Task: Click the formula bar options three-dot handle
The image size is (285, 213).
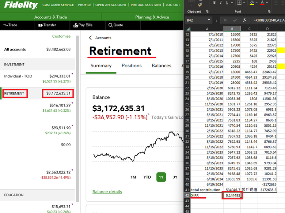Action: [216, 20]
